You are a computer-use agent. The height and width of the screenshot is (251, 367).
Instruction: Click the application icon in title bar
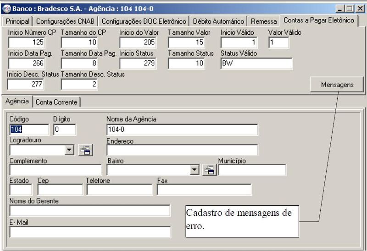click(6, 9)
